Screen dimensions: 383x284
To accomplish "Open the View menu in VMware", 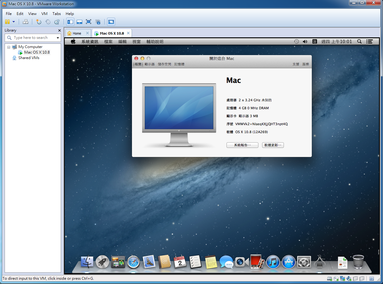I will point(32,13).
